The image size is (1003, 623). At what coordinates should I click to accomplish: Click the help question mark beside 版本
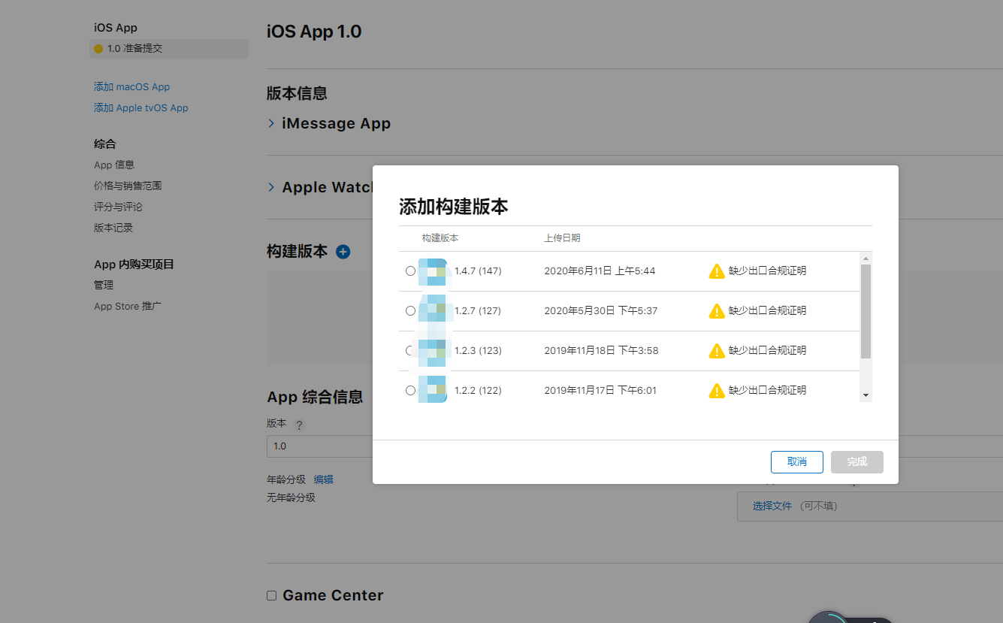tap(299, 425)
